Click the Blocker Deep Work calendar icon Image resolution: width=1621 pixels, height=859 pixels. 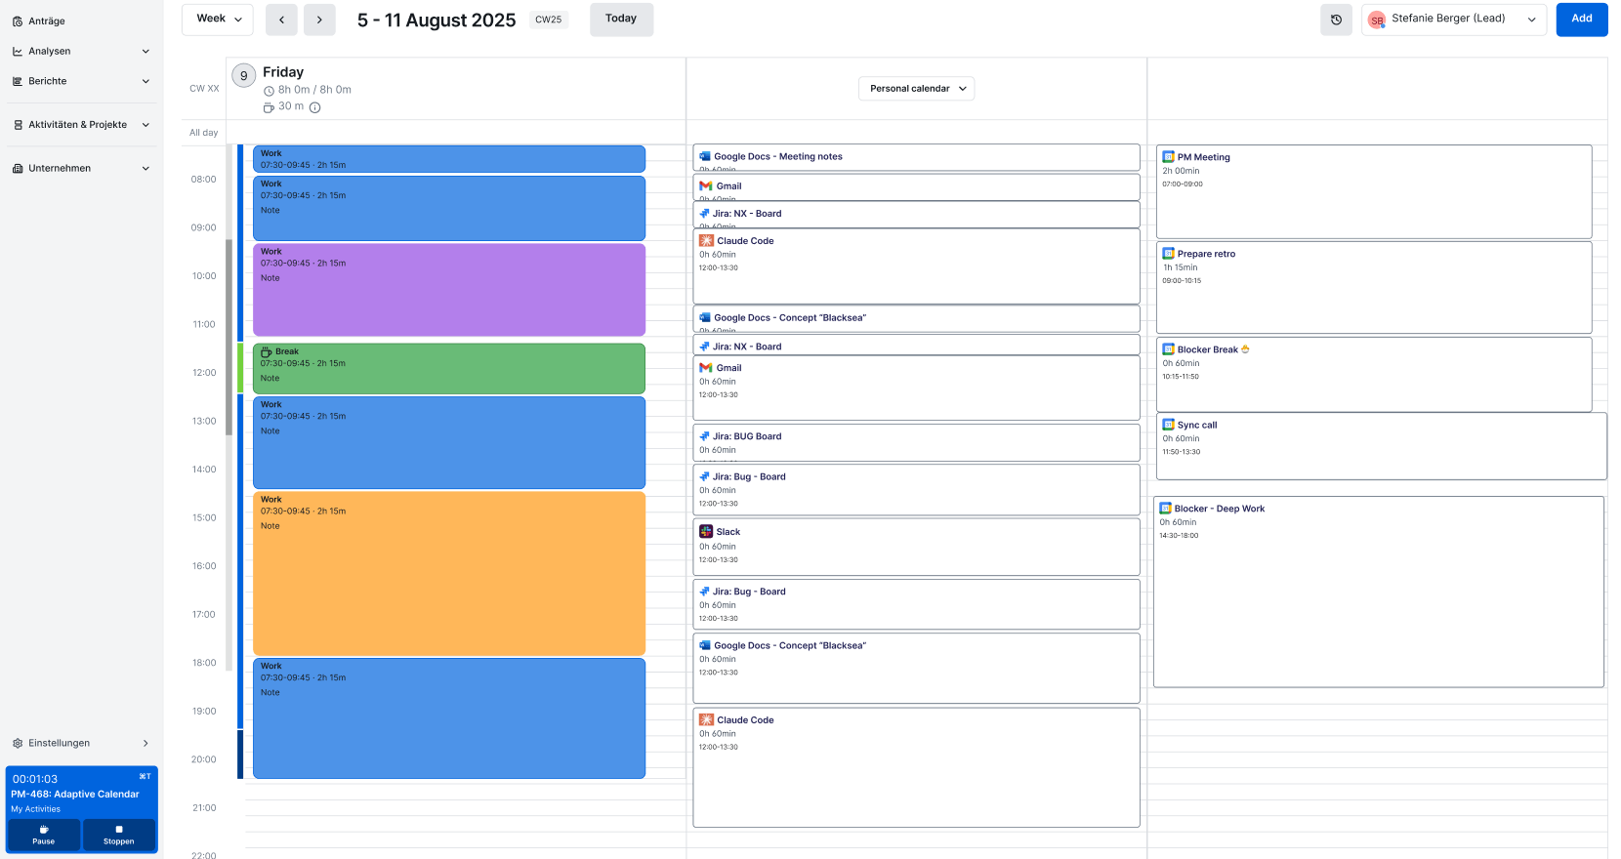[x=1165, y=509]
